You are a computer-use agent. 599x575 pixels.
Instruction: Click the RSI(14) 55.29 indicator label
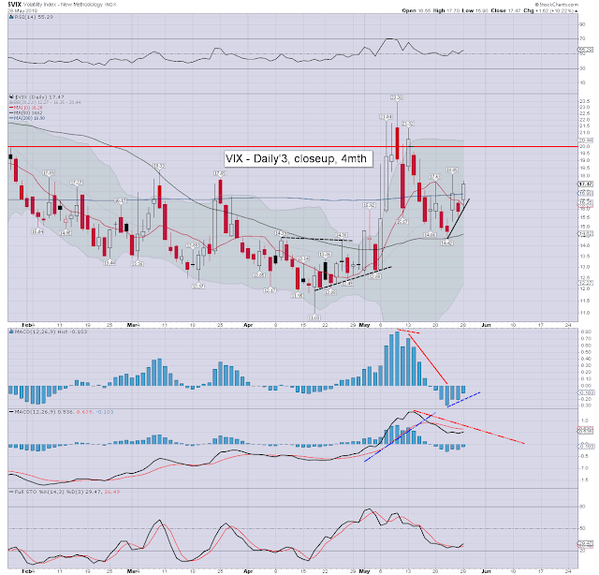pyautogui.click(x=34, y=17)
